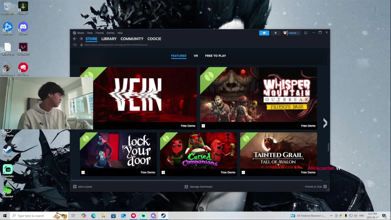The height and width of the screenshot is (220, 391).
Task: Open the volume icon in system tray
Action: 356,216
